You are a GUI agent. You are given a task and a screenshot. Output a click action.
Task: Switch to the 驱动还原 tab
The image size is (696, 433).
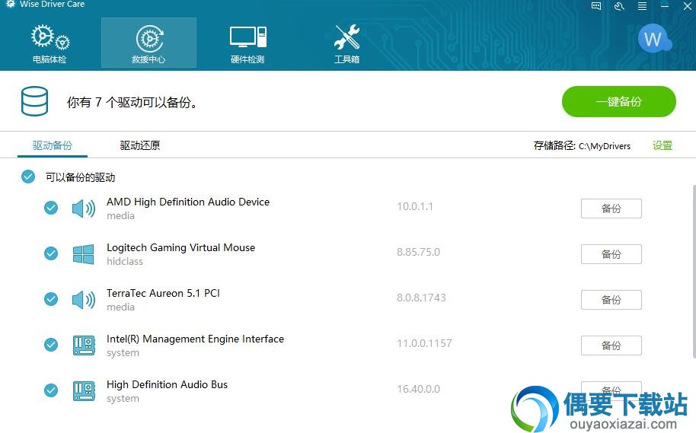[x=140, y=145]
